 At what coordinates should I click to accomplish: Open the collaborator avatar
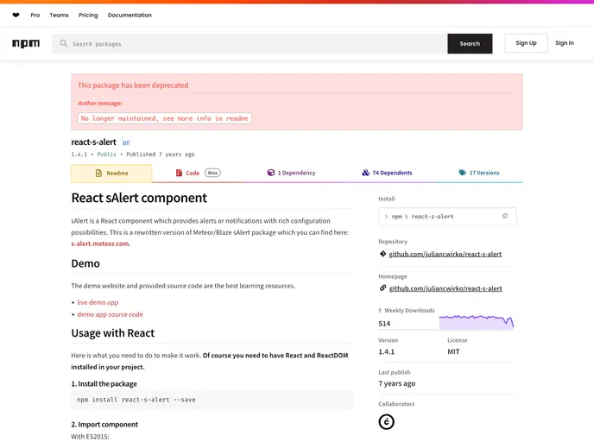point(387,421)
